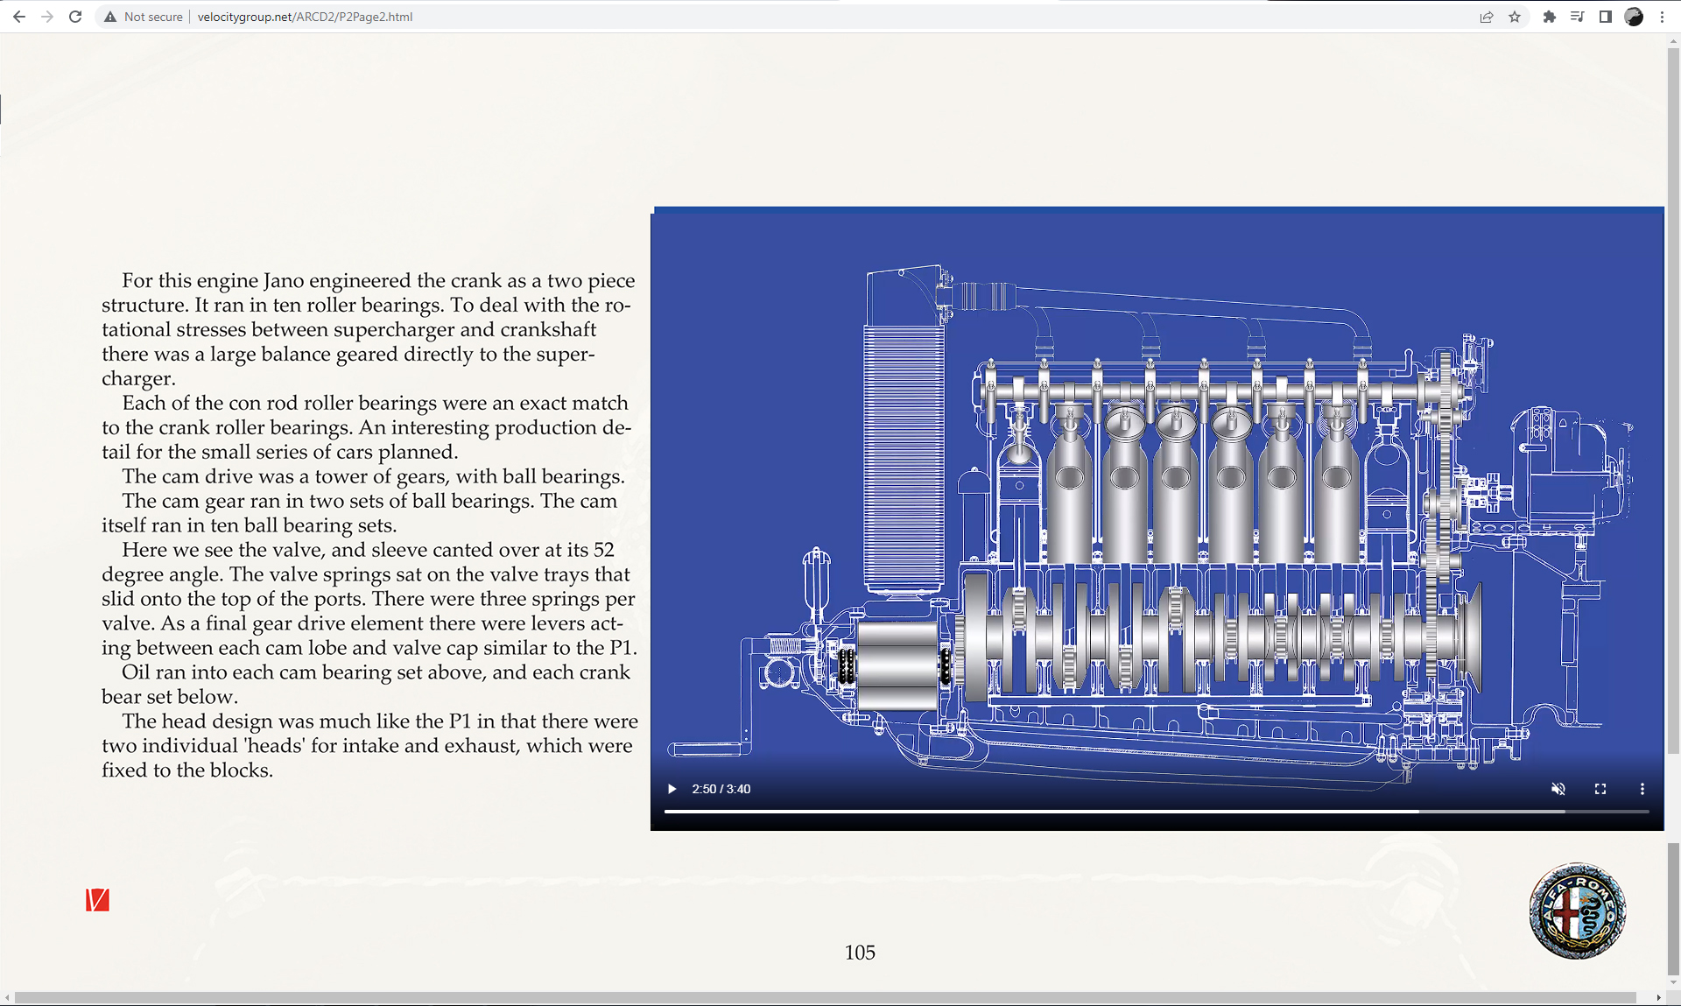Reload the current page
The image size is (1681, 1006).
(x=75, y=17)
